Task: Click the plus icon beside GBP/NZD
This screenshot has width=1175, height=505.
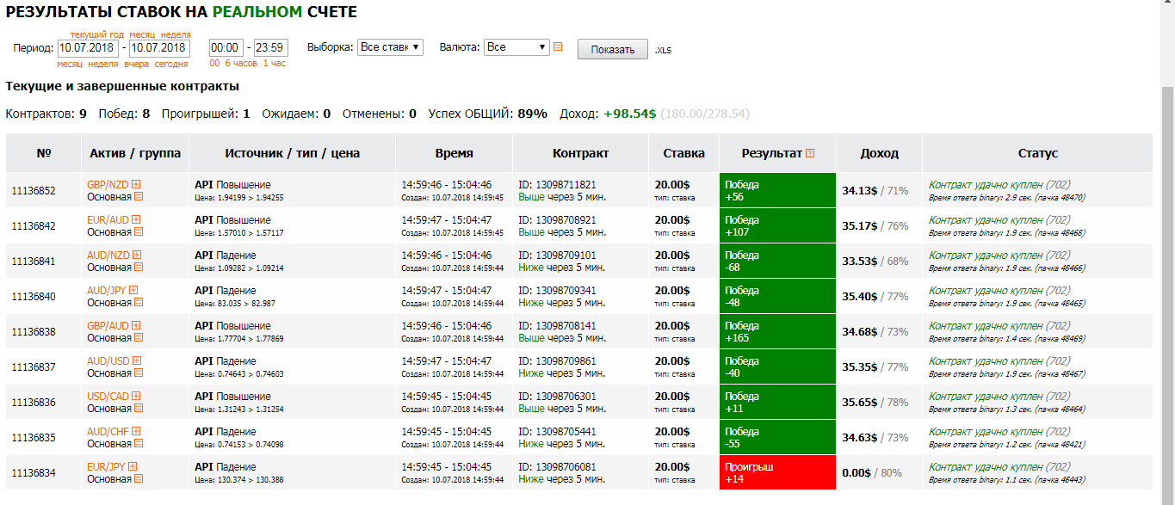Action: tap(136, 184)
